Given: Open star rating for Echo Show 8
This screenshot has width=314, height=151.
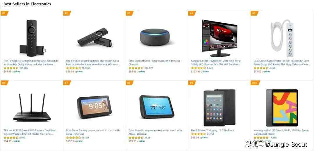Looking at the screenshot, I should 136,138.
